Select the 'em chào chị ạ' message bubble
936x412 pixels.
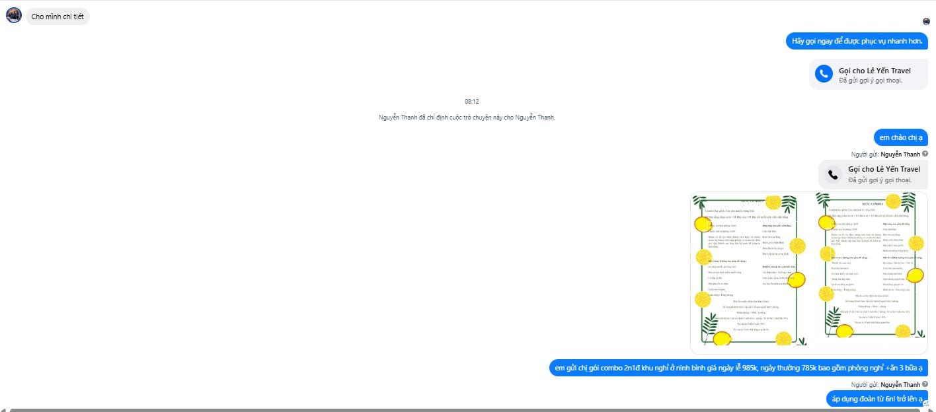pyautogui.click(x=900, y=137)
